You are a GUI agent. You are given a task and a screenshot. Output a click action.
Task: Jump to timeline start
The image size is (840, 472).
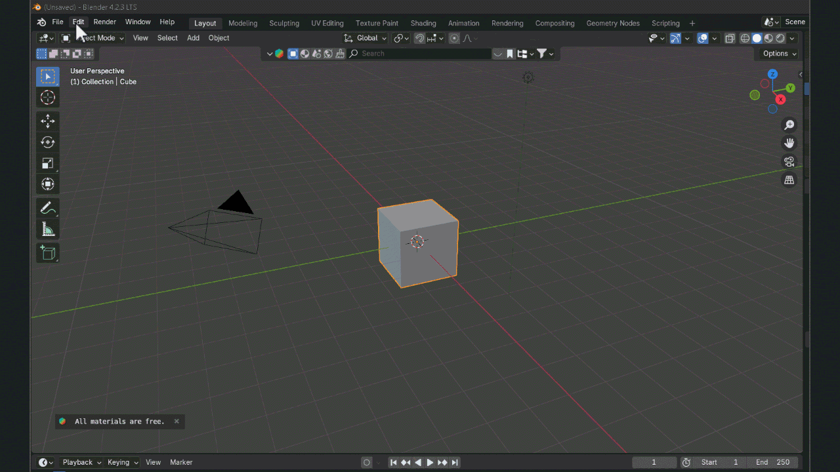tap(394, 462)
